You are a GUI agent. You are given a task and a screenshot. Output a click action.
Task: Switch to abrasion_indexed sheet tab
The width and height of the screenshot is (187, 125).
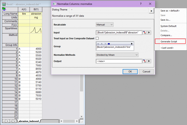(28, 121)
